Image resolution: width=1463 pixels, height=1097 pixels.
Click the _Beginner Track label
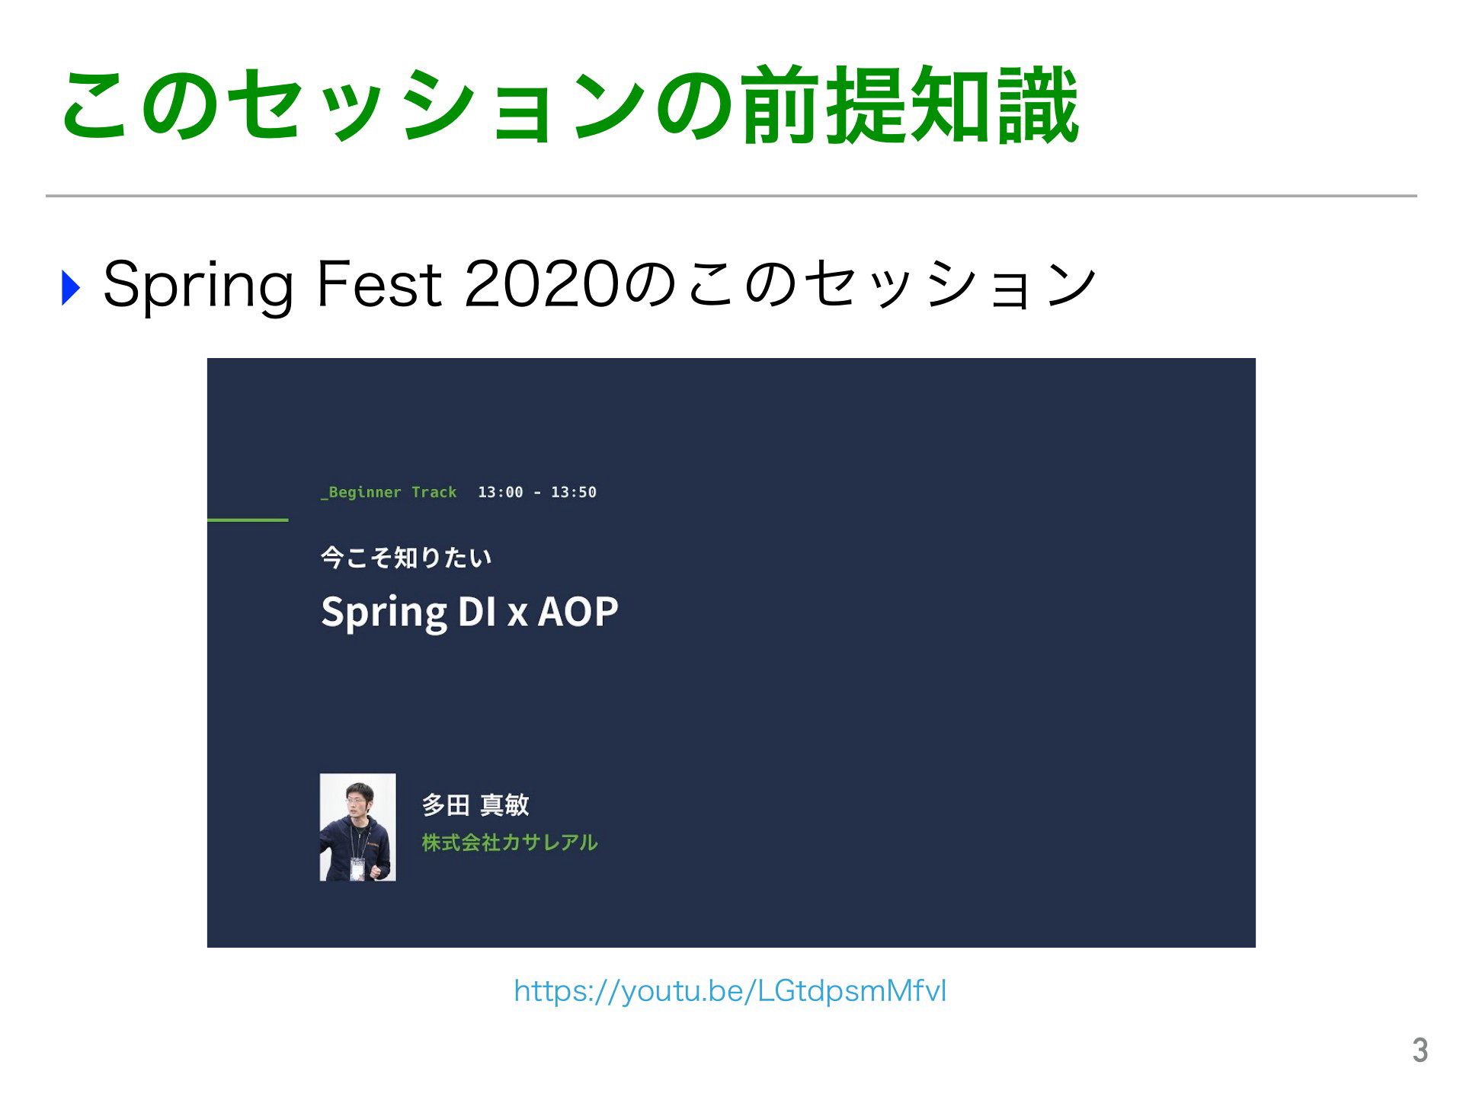coord(389,492)
